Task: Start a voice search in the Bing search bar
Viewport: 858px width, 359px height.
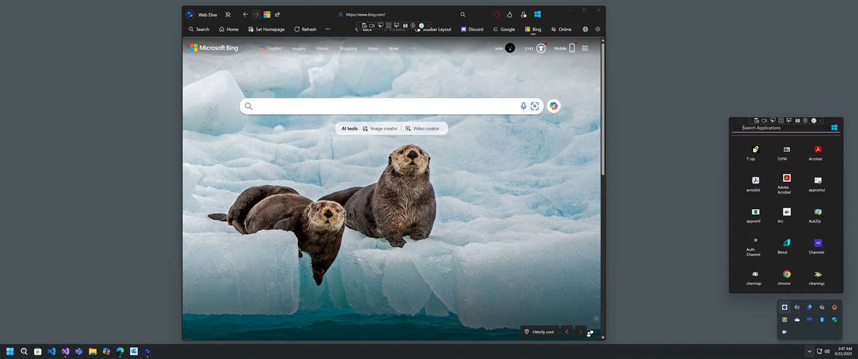Action: point(524,106)
